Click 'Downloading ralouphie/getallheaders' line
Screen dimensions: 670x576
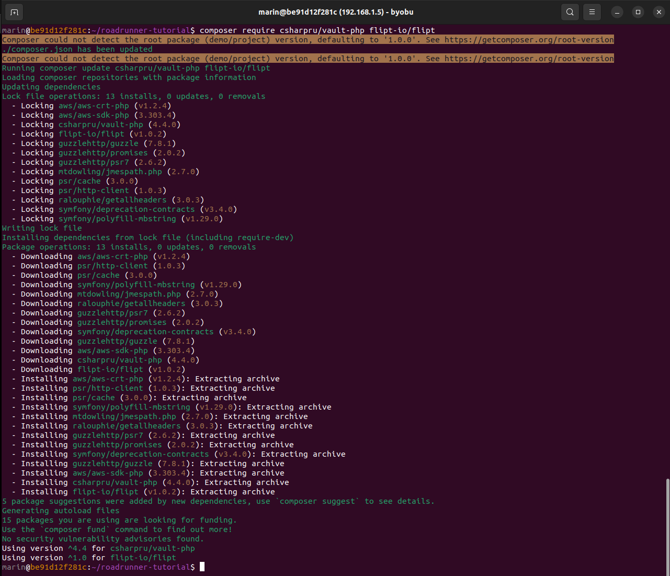tap(117, 303)
